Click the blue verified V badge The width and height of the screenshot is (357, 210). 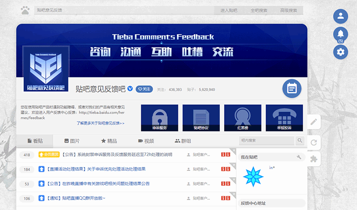pos(130,89)
